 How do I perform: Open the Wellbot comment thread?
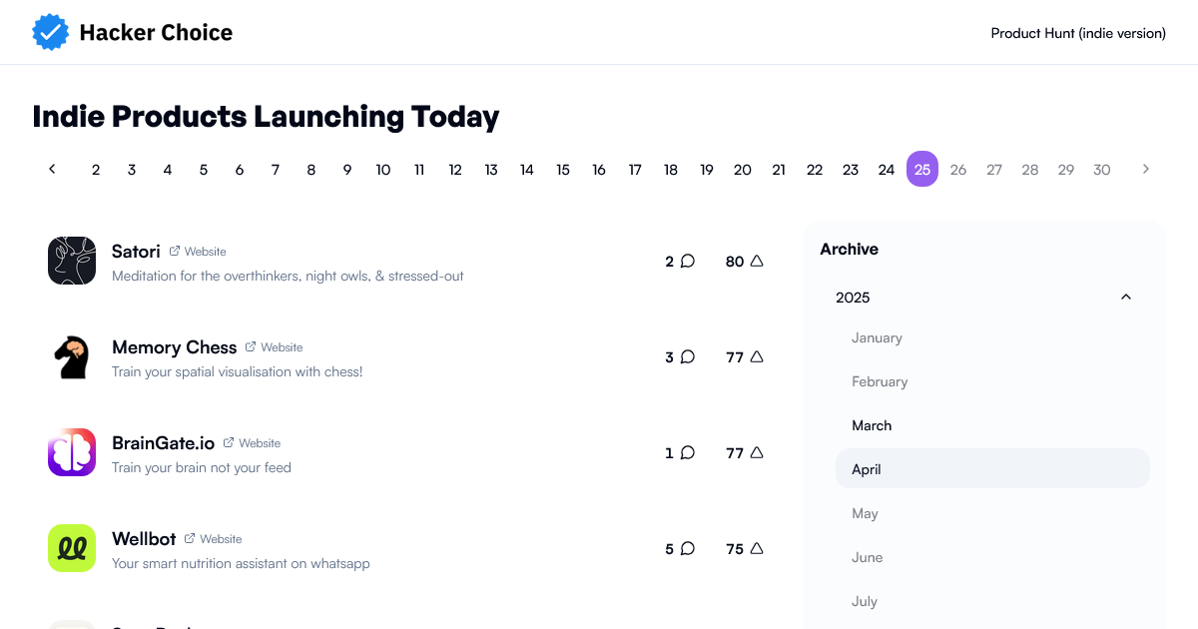680,548
